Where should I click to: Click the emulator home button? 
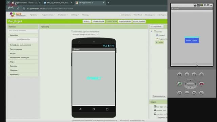click(x=179, y=93)
